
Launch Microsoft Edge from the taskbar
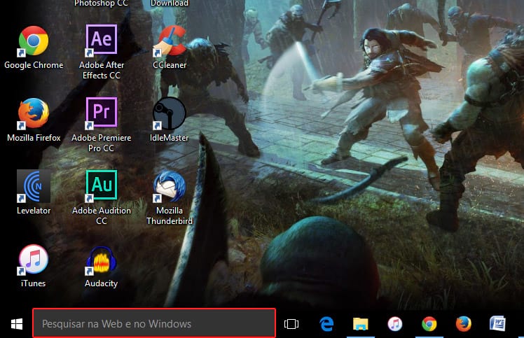click(326, 324)
